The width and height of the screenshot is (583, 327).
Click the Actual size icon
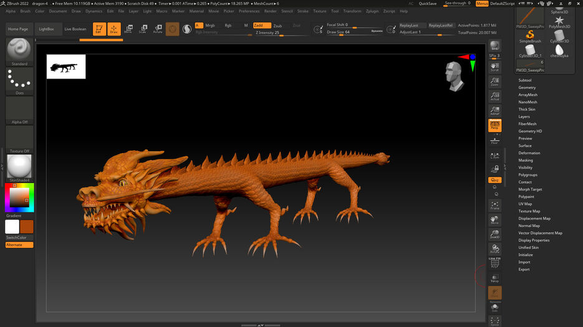click(x=494, y=97)
